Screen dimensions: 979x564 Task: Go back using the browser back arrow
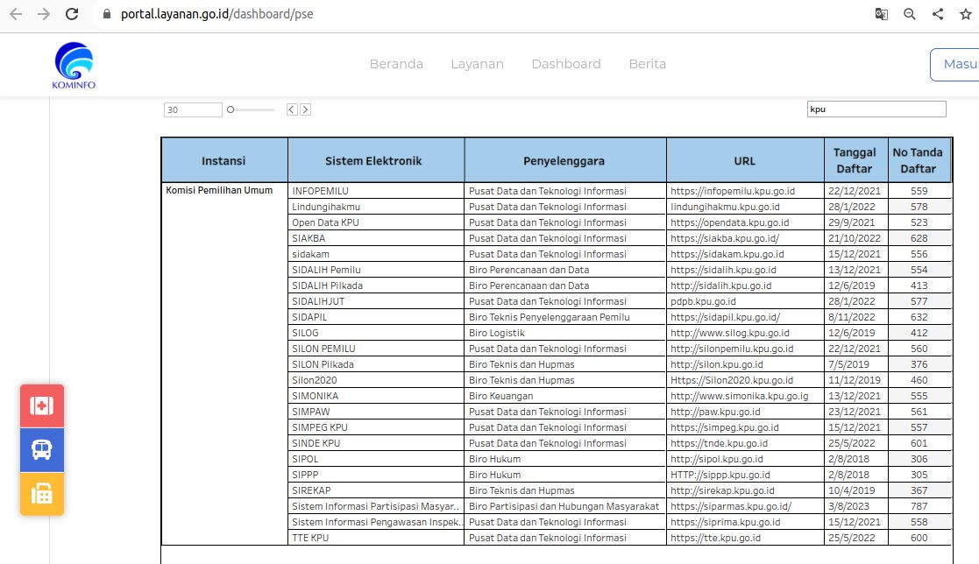click(x=15, y=14)
